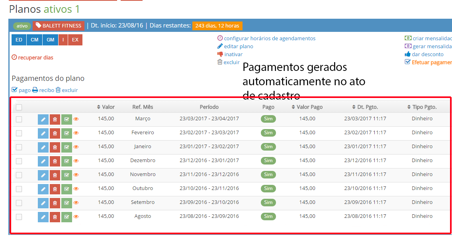
Task: Click the blue edit pencil for Março row
Action: click(43, 119)
